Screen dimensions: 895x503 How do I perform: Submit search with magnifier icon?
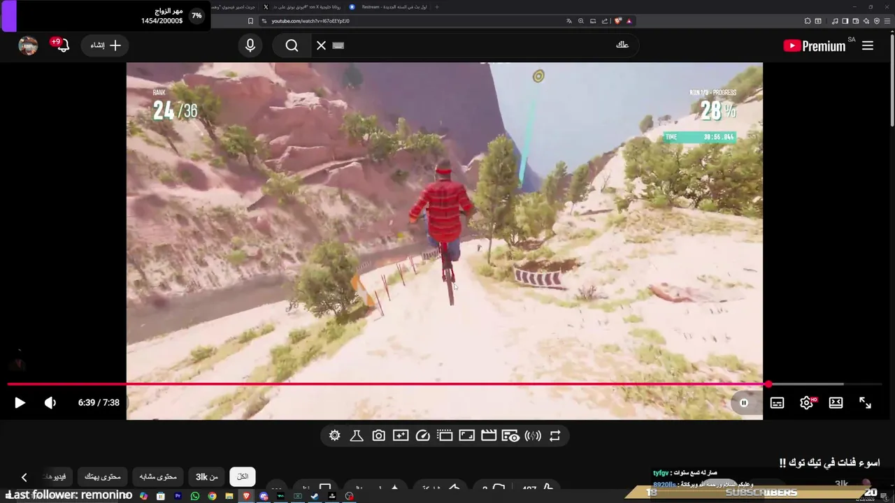292,45
